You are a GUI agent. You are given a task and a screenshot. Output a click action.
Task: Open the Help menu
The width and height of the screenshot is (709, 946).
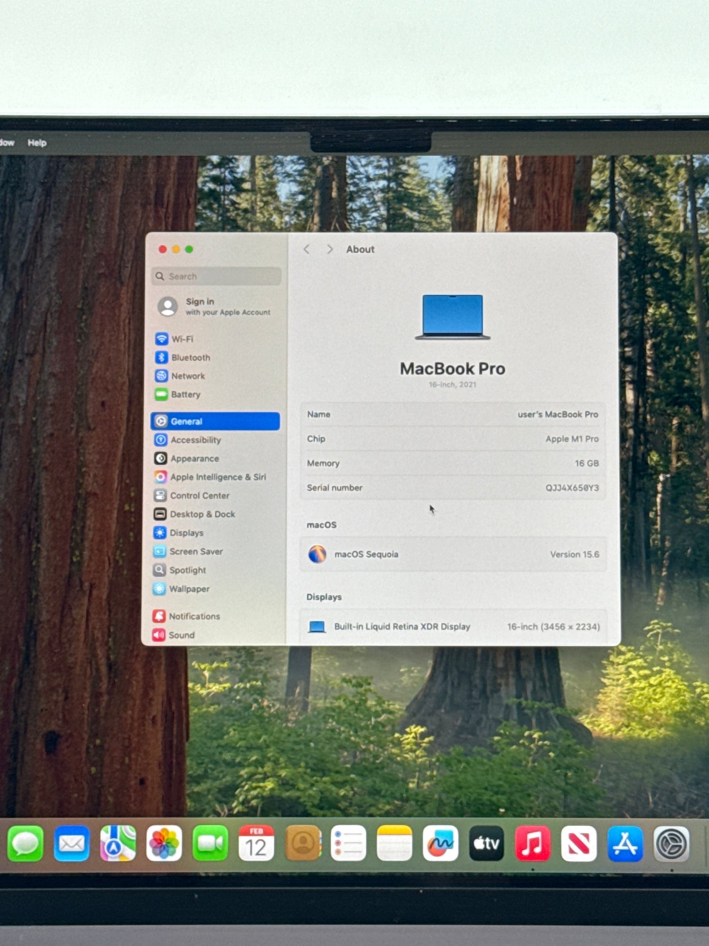tap(37, 143)
